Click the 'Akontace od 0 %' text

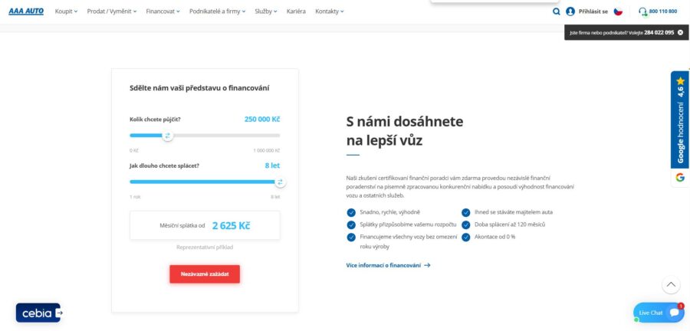495,237
